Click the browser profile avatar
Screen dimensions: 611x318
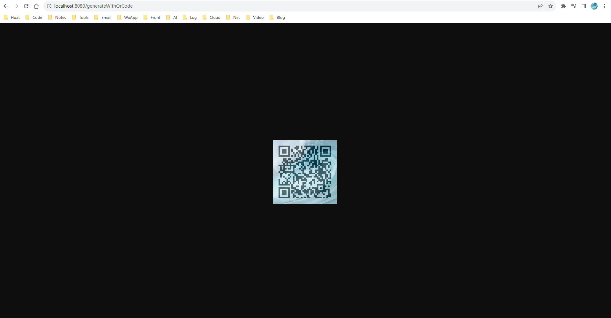594,6
